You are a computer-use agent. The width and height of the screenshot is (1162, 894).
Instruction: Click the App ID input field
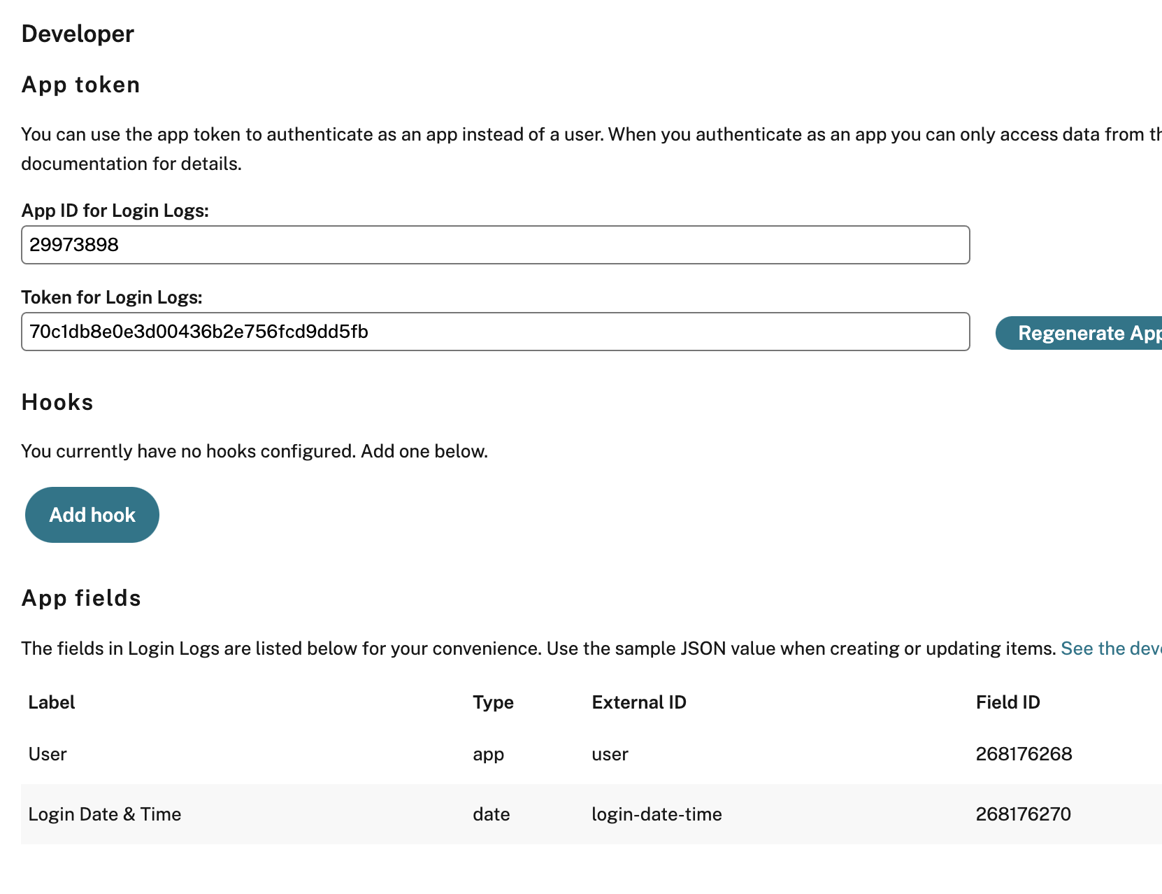pos(495,245)
